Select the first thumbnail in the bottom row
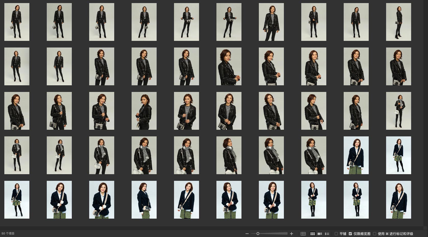Image resolution: width=428 pixels, height=237 pixels. point(17,200)
